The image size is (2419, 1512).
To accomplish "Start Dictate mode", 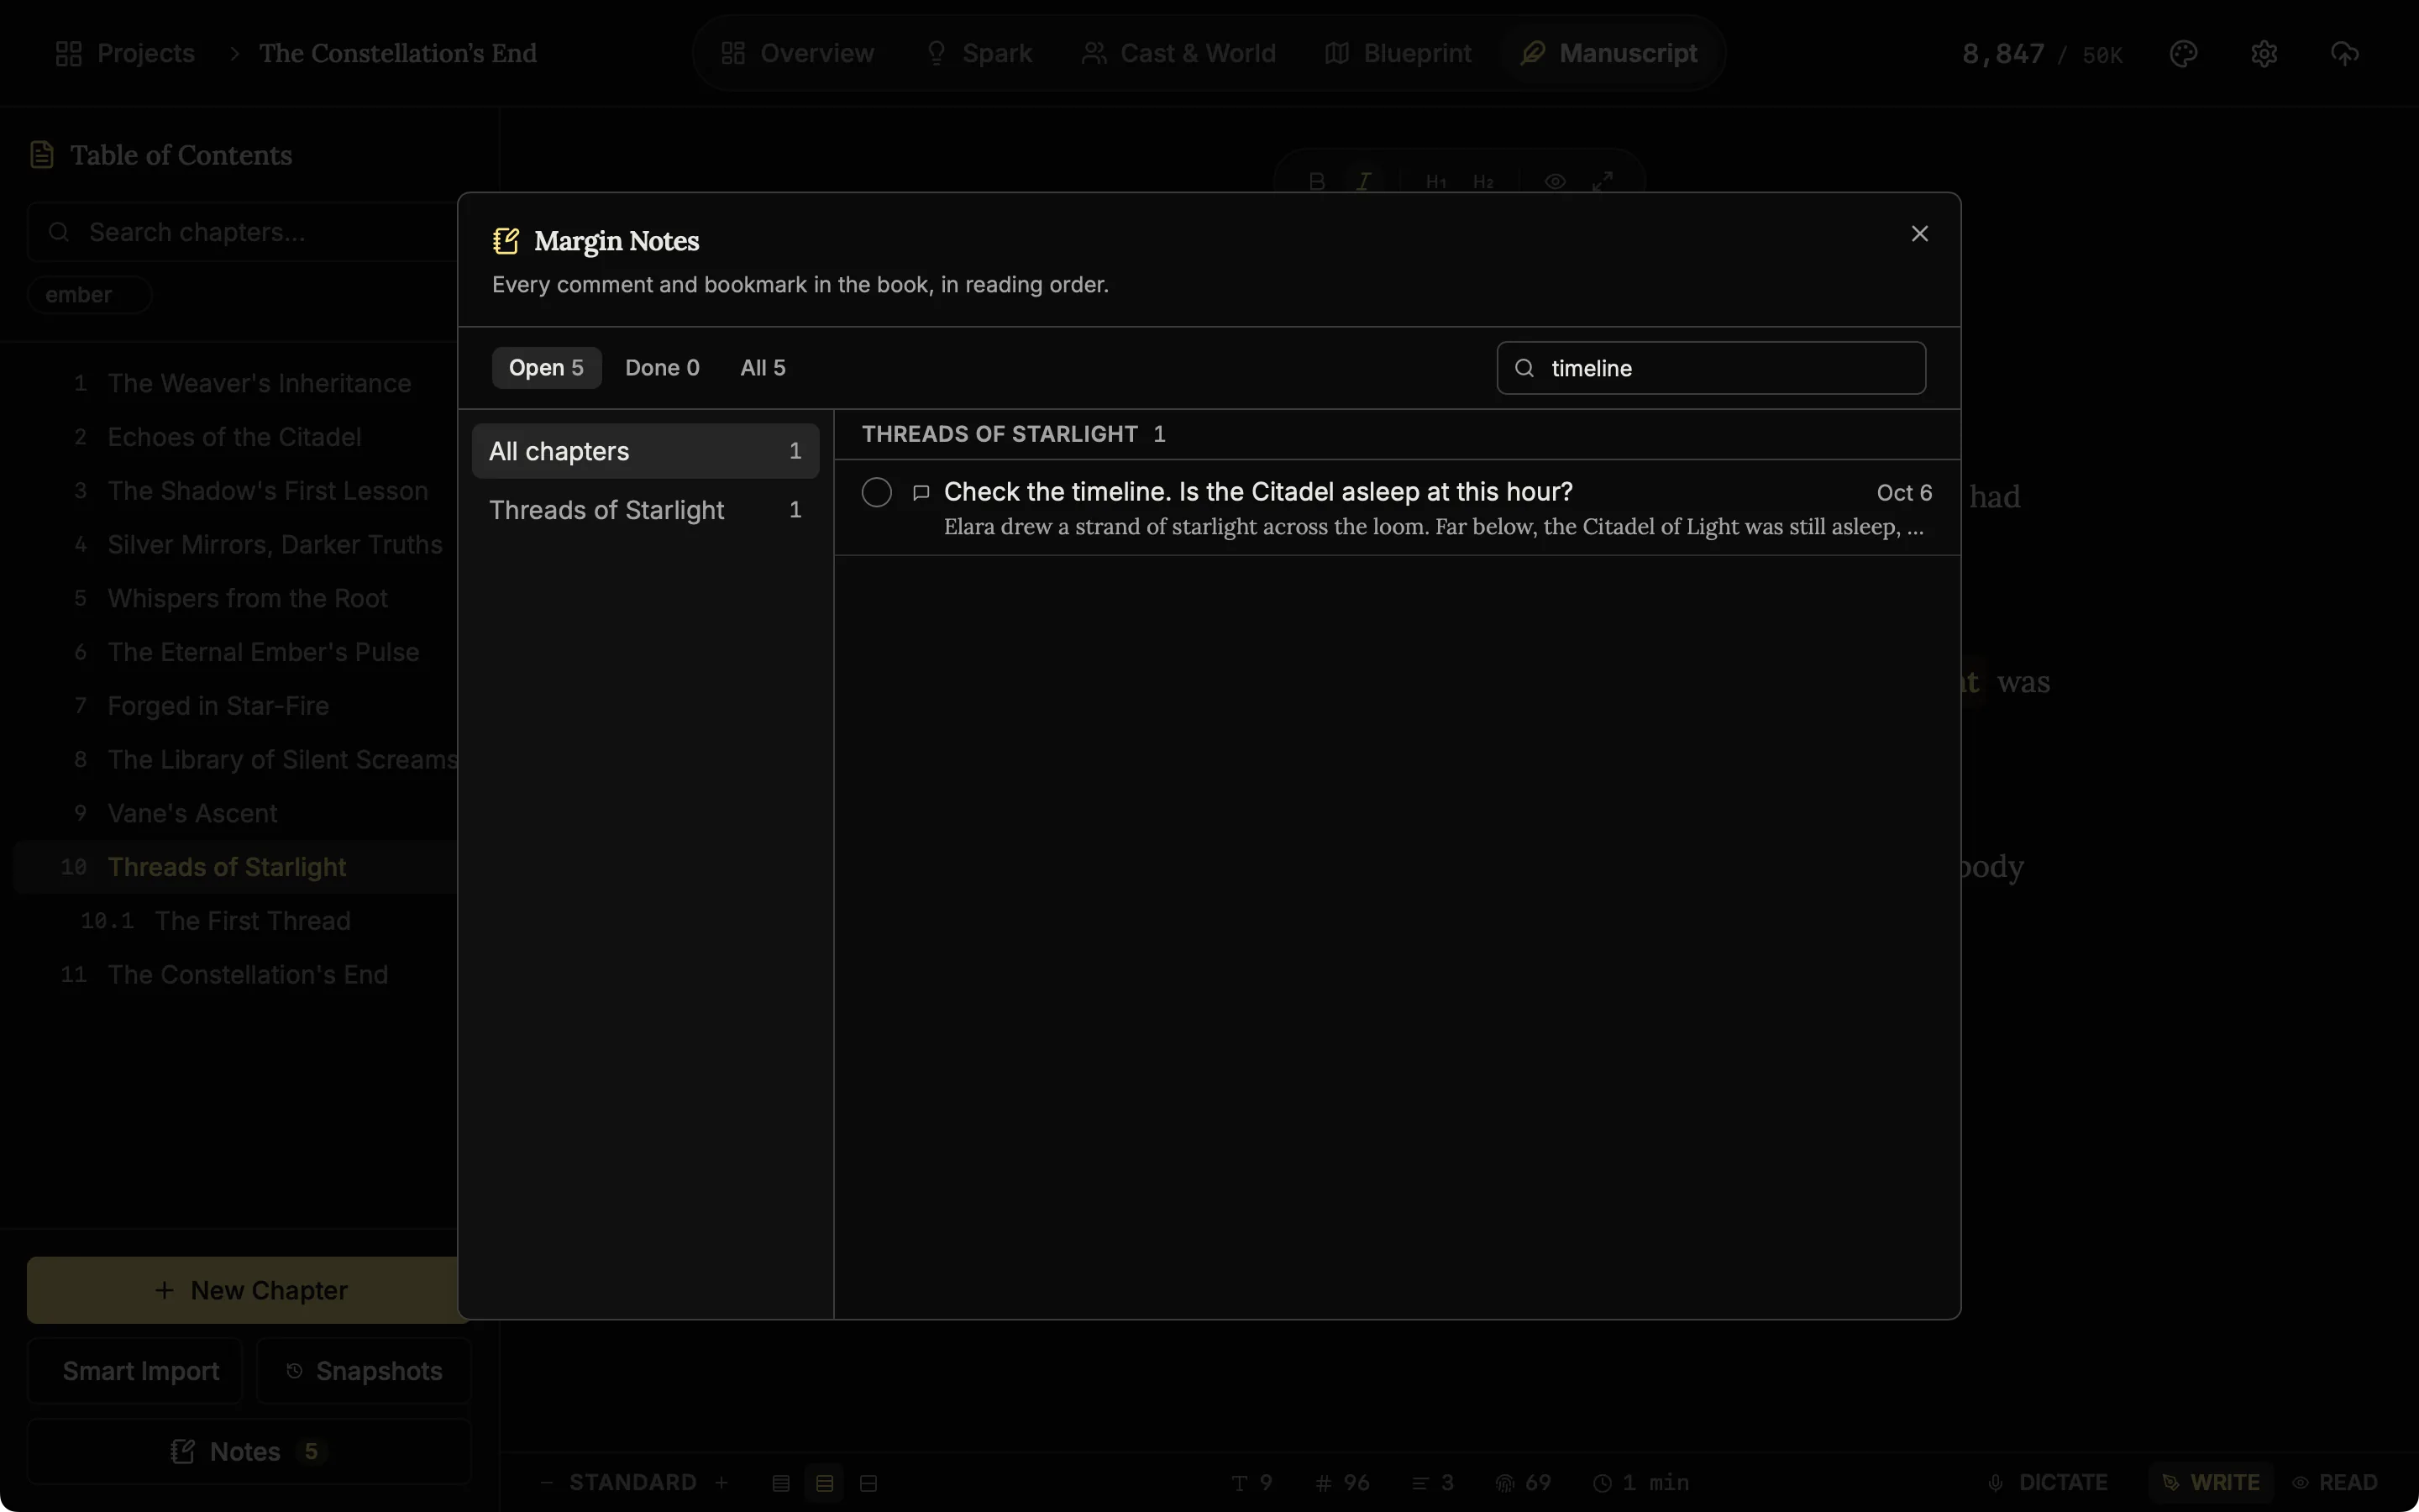I will tap(2048, 1482).
